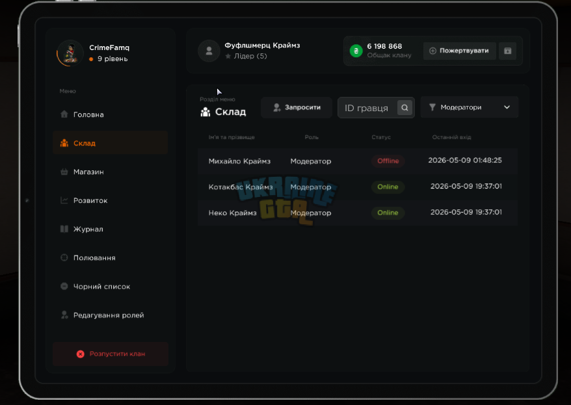Click the Останній вхід column header

pyautogui.click(x=451, y=137)
